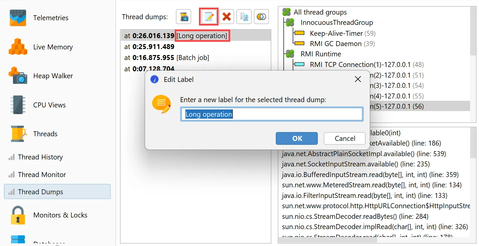Image resolution: width=479 pixels, height=246 pixels.
Task: Click Edit Label dialog note icon
Action: (161, 104)
